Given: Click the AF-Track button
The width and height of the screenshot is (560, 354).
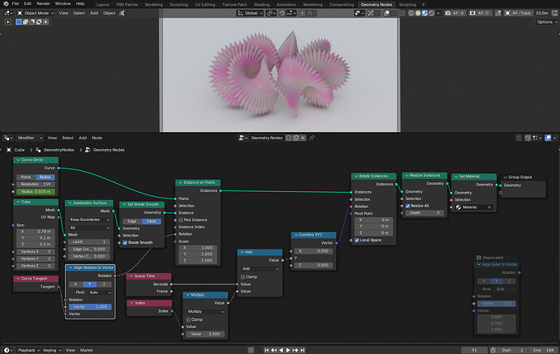Looking at the screenshot, I should pos(518,13).
